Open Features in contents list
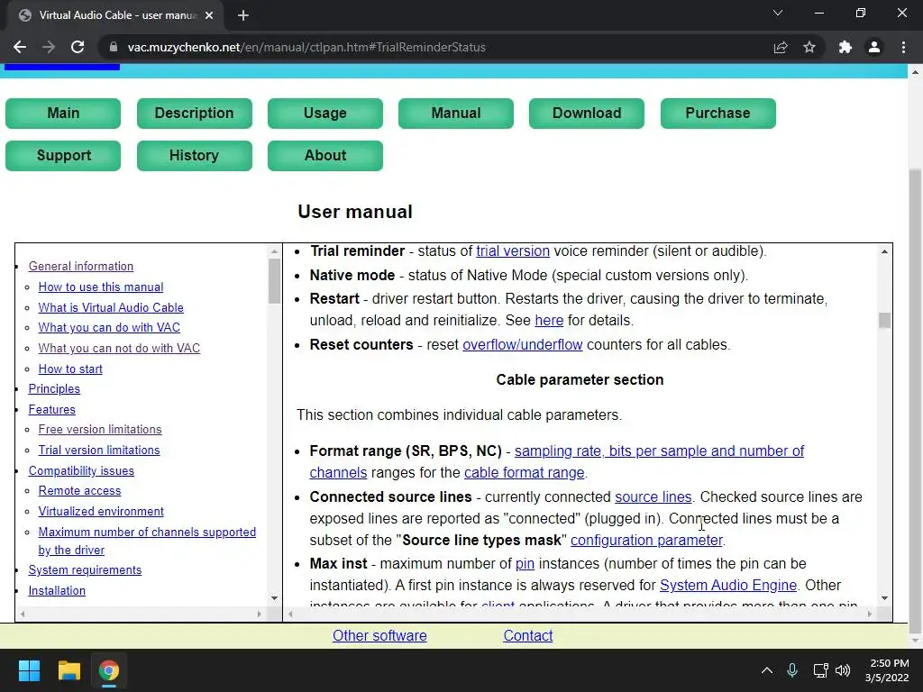Viewport: 923px width, 692px height. [x=51, y=410]
